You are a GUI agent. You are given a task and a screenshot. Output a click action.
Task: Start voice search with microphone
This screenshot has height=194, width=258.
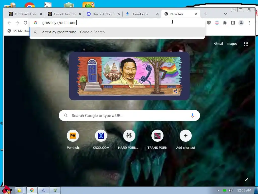point(192,115)
